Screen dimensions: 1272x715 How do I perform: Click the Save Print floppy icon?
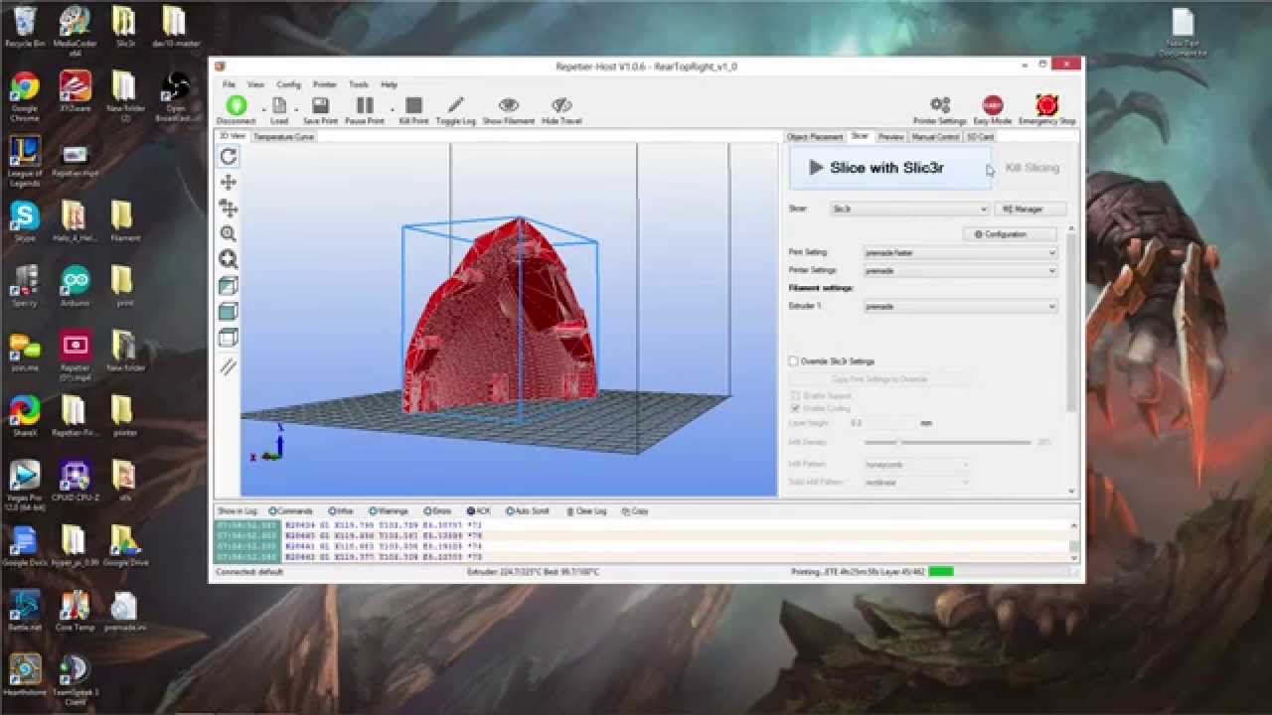tap(320, 105)
